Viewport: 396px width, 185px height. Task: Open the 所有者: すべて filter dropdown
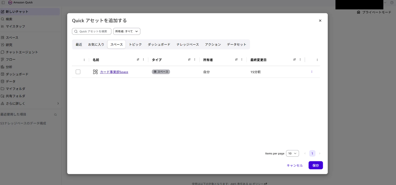pos(127,31)
